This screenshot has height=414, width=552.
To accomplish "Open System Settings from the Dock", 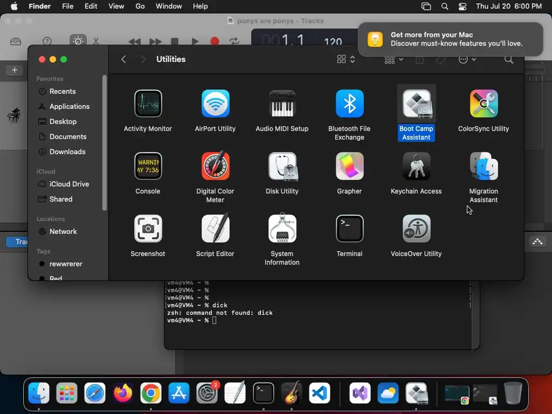I will click(x=207, y=393).
